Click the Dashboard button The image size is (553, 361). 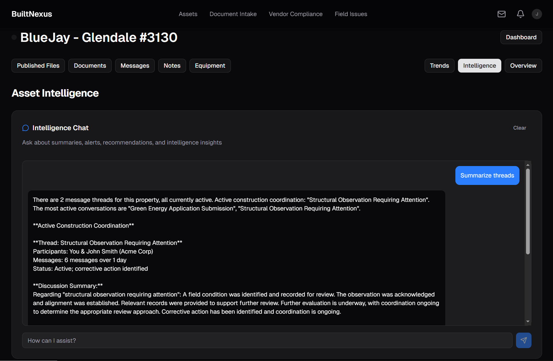(521, 37)
